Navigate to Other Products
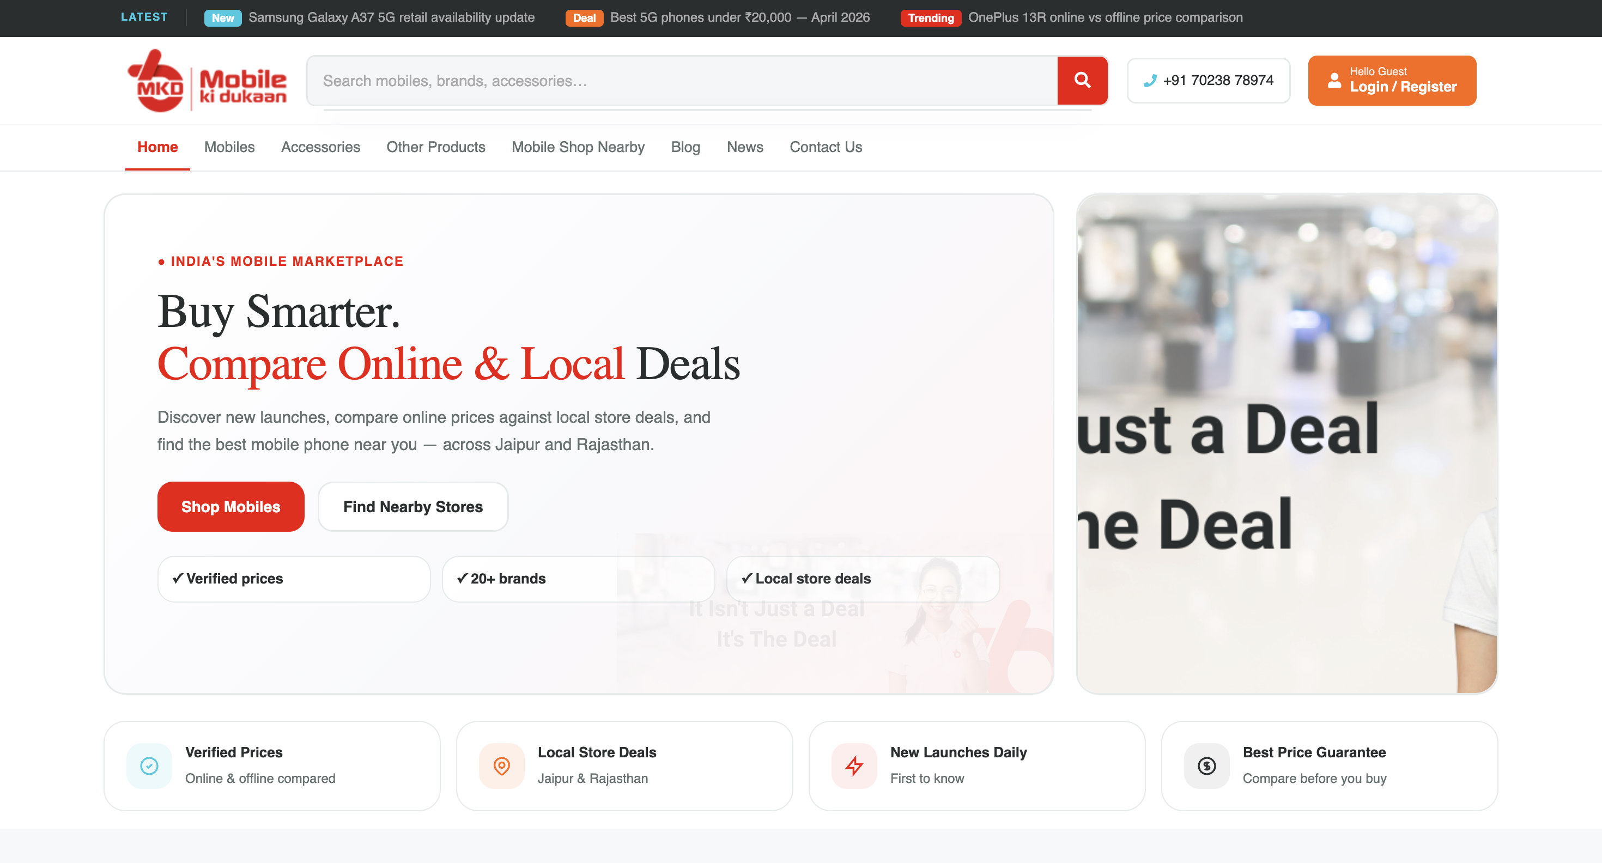Viewport: 1602px width, 863px height. pyautogui.click(x=435, y=147)
